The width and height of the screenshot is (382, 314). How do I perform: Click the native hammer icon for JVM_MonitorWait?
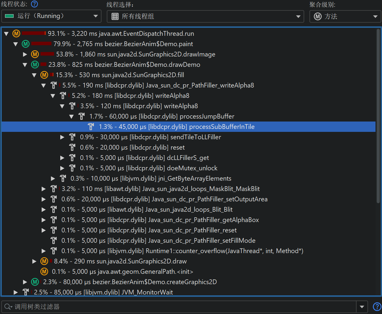coord(26,292)
